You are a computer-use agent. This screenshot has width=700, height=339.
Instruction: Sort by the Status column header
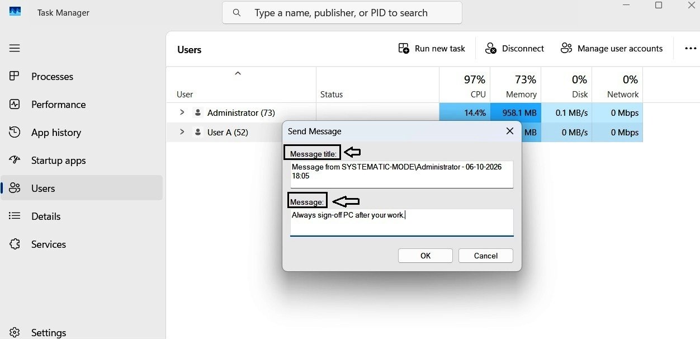point(377,85)
